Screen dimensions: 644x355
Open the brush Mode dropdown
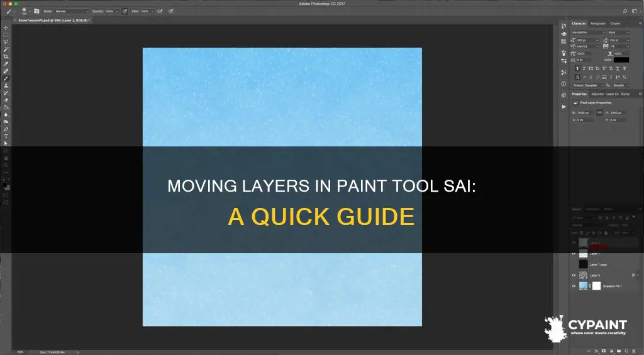pos(72,11)
